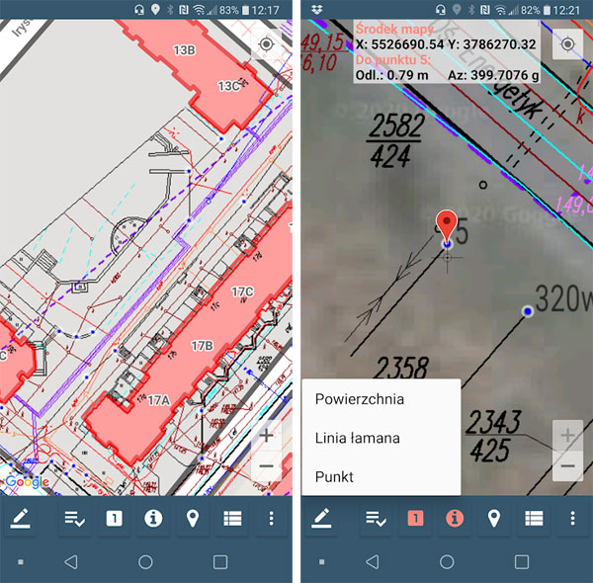Open the three-dot overflow menu in right screen
This screenshot has height=583, width=593.
(x=572, y=519)
